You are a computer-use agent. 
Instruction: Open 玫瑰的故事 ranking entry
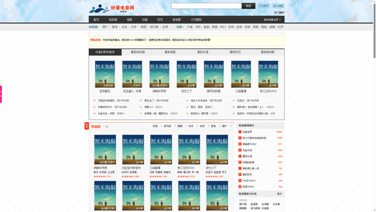[x=248, y=162]
